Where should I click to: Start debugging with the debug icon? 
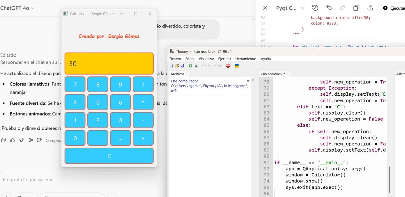point(195,66)
